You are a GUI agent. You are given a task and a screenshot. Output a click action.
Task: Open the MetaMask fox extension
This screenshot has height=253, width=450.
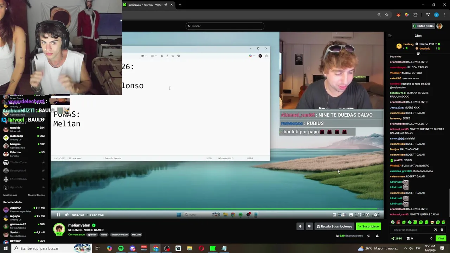398,15
